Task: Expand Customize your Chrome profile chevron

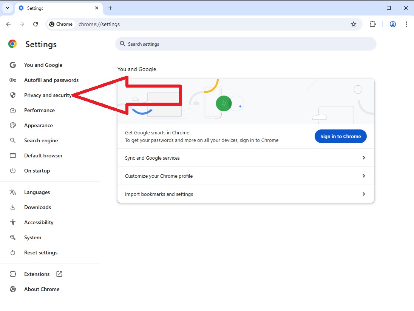Action: pyautogui.click(x=363, y=176)
